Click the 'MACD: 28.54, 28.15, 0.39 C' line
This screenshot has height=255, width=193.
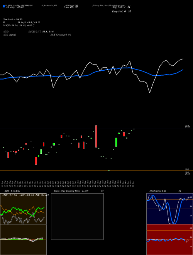pyautogui.click(x=19, y=25)
